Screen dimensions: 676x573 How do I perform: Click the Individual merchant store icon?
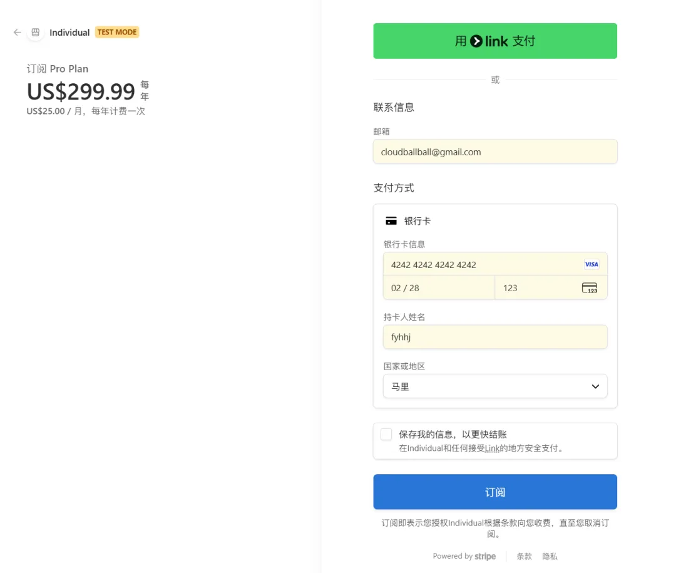coord(36,33)
